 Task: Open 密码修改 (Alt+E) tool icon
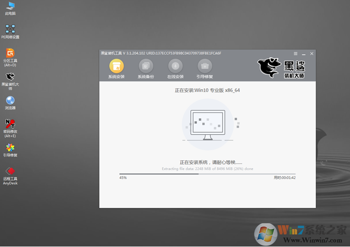(10, 128)
